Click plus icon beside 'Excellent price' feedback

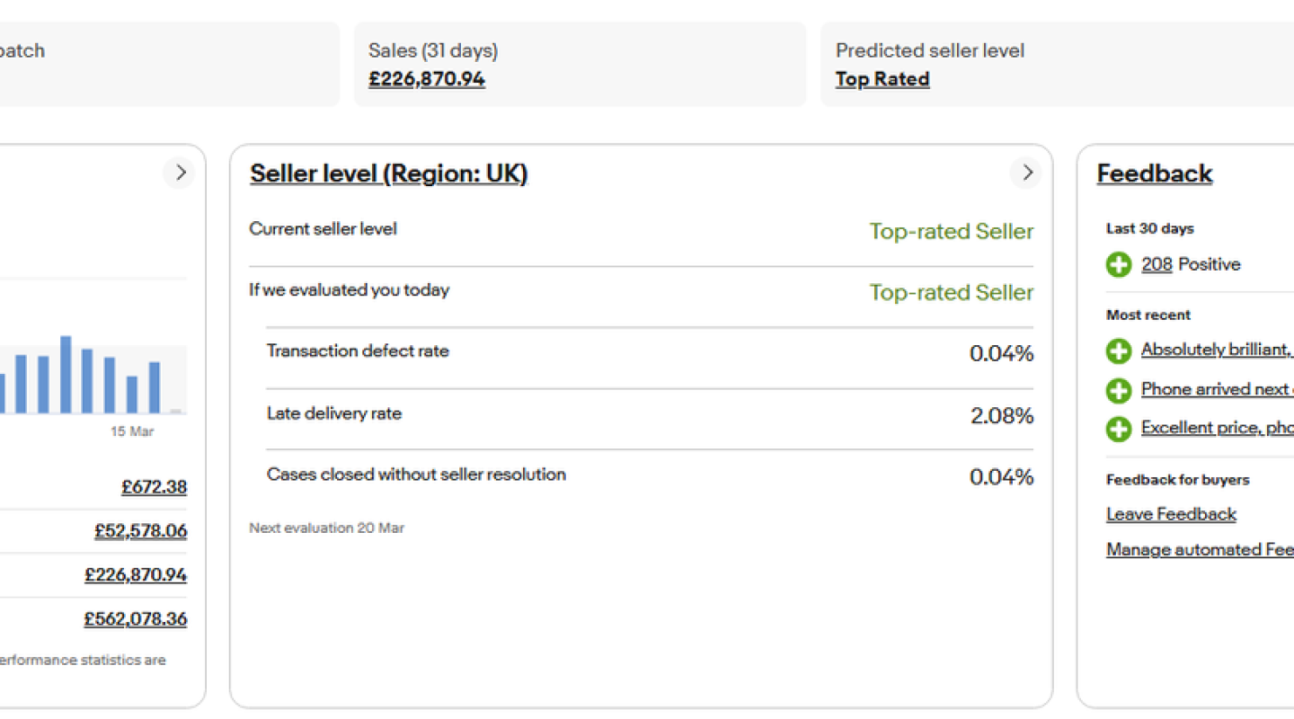[x=1119, y=429]
